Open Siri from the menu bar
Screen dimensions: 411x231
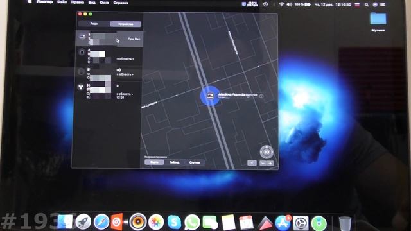point(375,4)
